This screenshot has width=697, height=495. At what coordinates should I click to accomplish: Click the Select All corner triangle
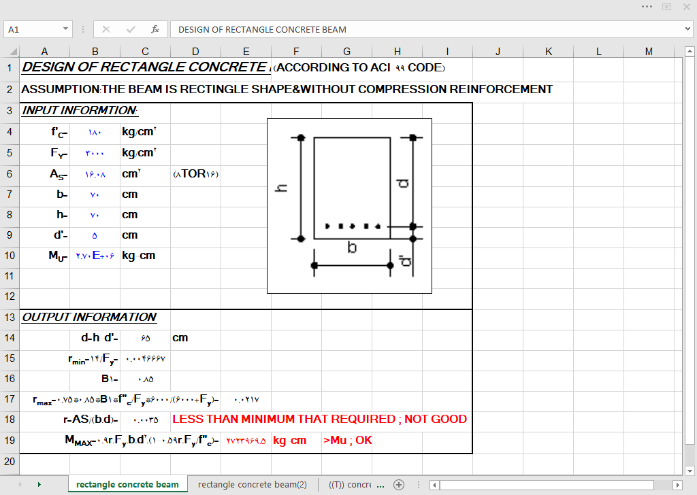pos(13,52)
